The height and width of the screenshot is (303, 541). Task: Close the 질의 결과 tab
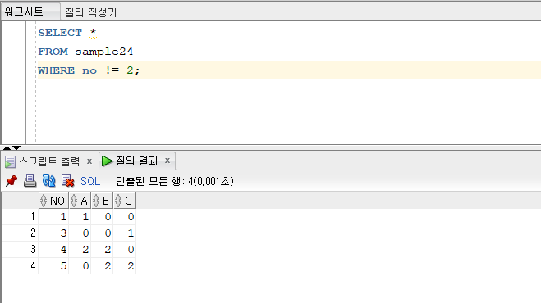point(167,161)
